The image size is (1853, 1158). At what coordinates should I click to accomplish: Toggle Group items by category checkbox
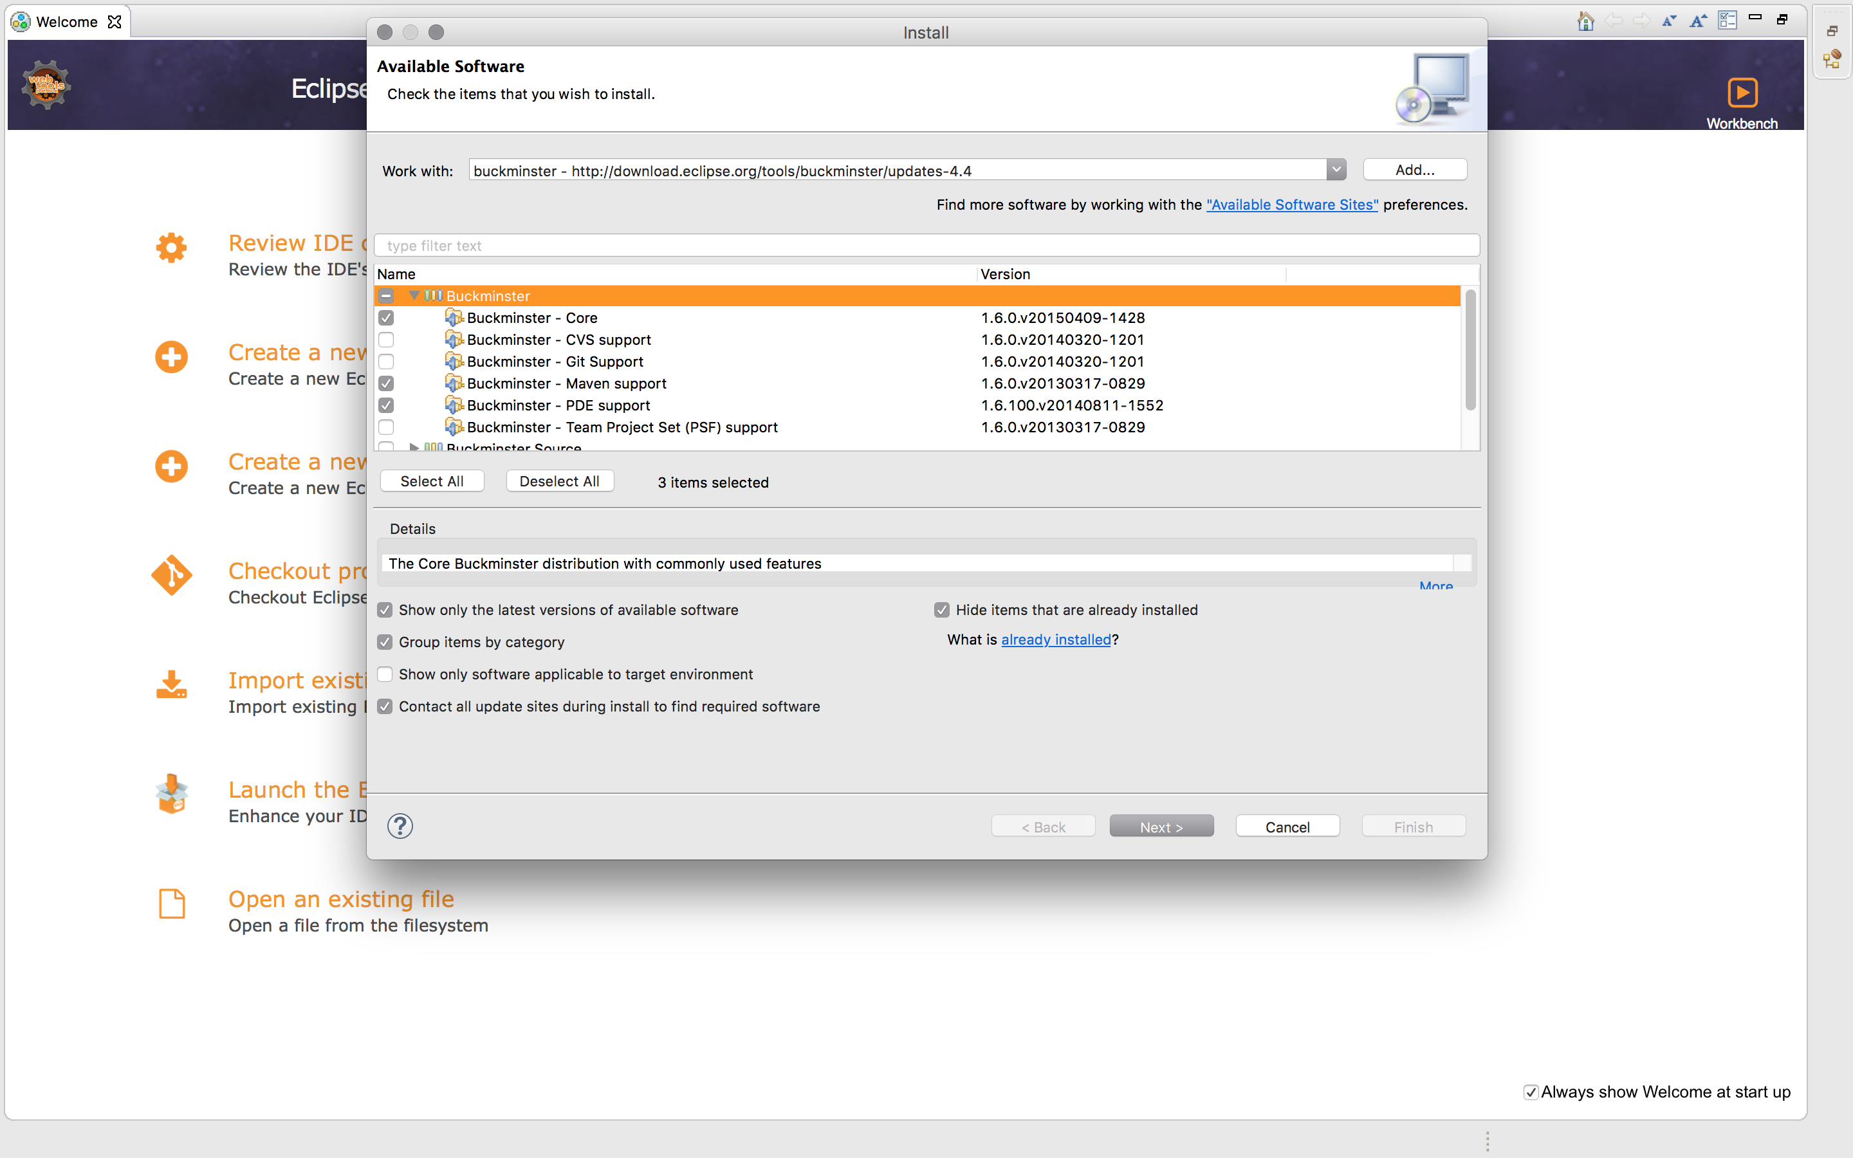point(384,642)
